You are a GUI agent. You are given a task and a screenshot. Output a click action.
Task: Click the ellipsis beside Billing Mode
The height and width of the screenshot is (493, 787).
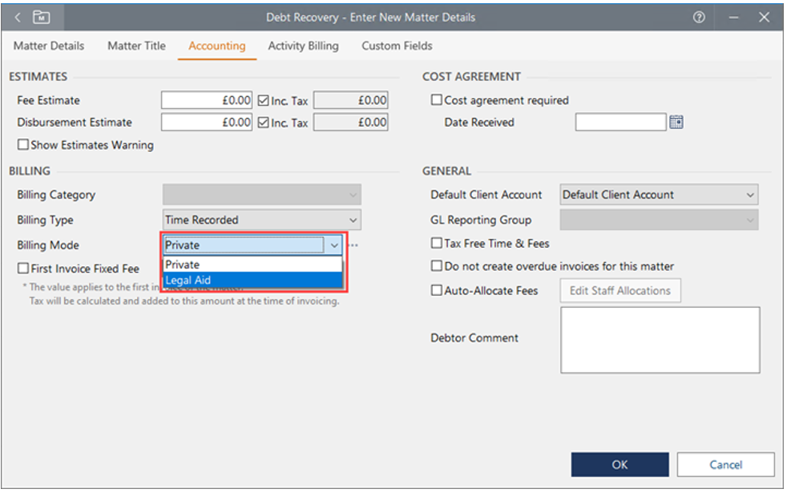click(x=353, y=245)
